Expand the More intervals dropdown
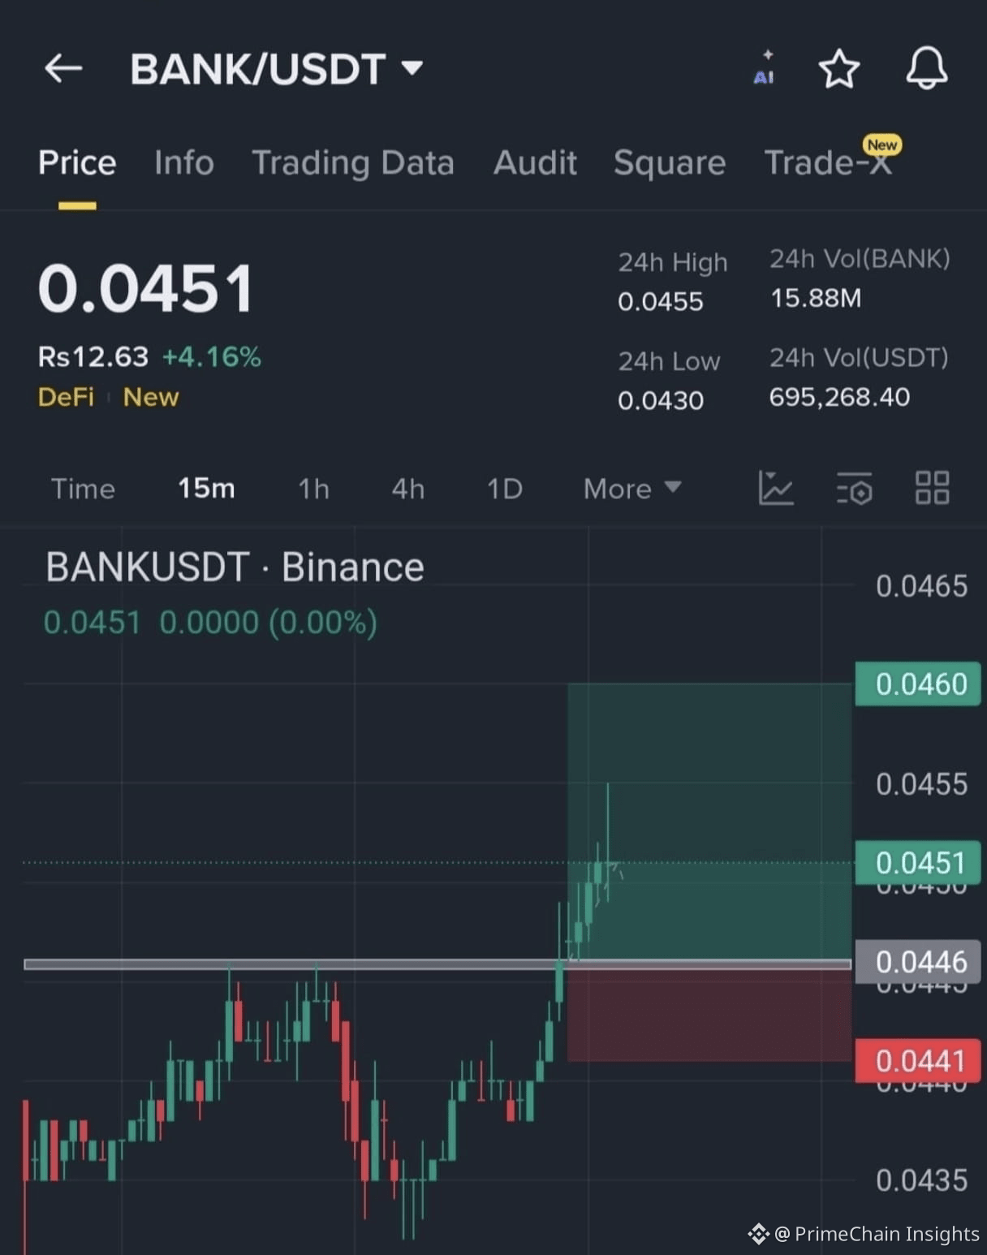 [632, 489]
